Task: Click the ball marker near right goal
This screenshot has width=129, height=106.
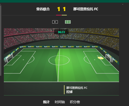Action: [x=101, y=58]
